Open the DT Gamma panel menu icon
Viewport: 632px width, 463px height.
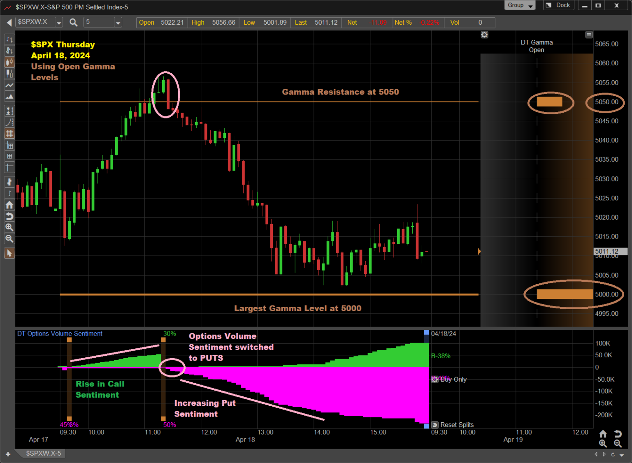coord(589,35)
